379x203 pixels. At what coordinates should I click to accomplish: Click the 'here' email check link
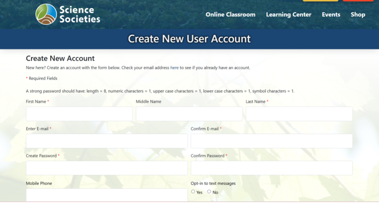[174, 68]
